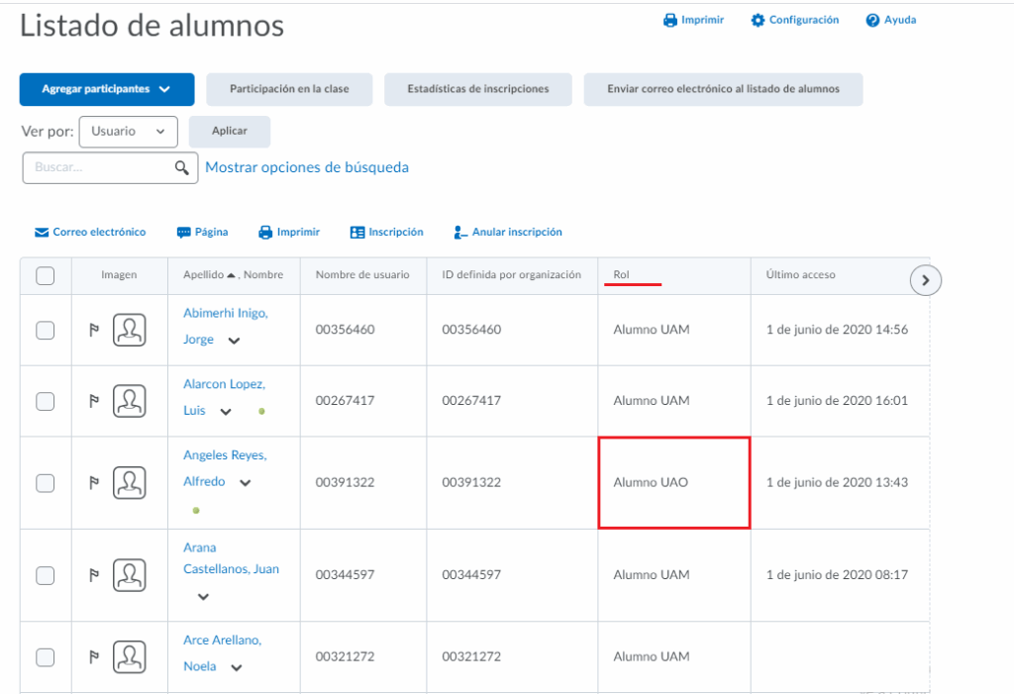Click Mostrar opciones de búsqueda link
The width and height of the screenshot is (1014, 694).
(x=307, y=167)
